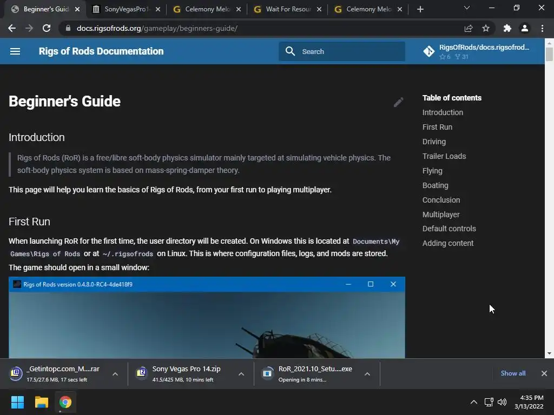
Task: Open the Extensions puzzle icon
Action: click(x=507, y=28)
